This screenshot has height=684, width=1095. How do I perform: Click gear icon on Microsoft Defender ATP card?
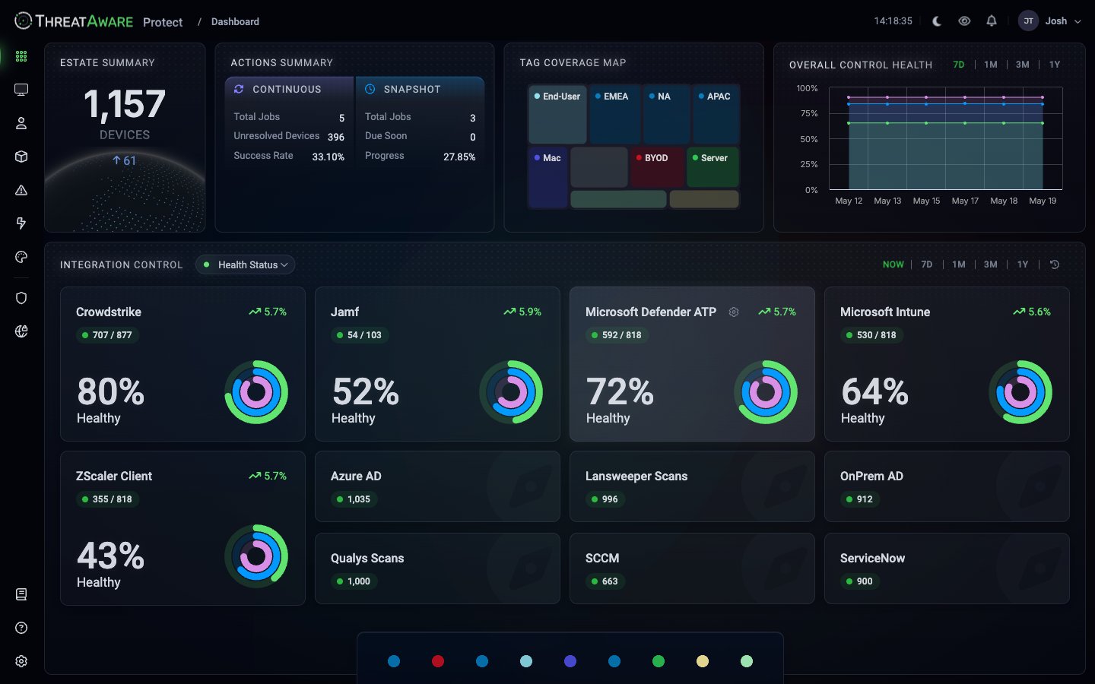(734, 312)
